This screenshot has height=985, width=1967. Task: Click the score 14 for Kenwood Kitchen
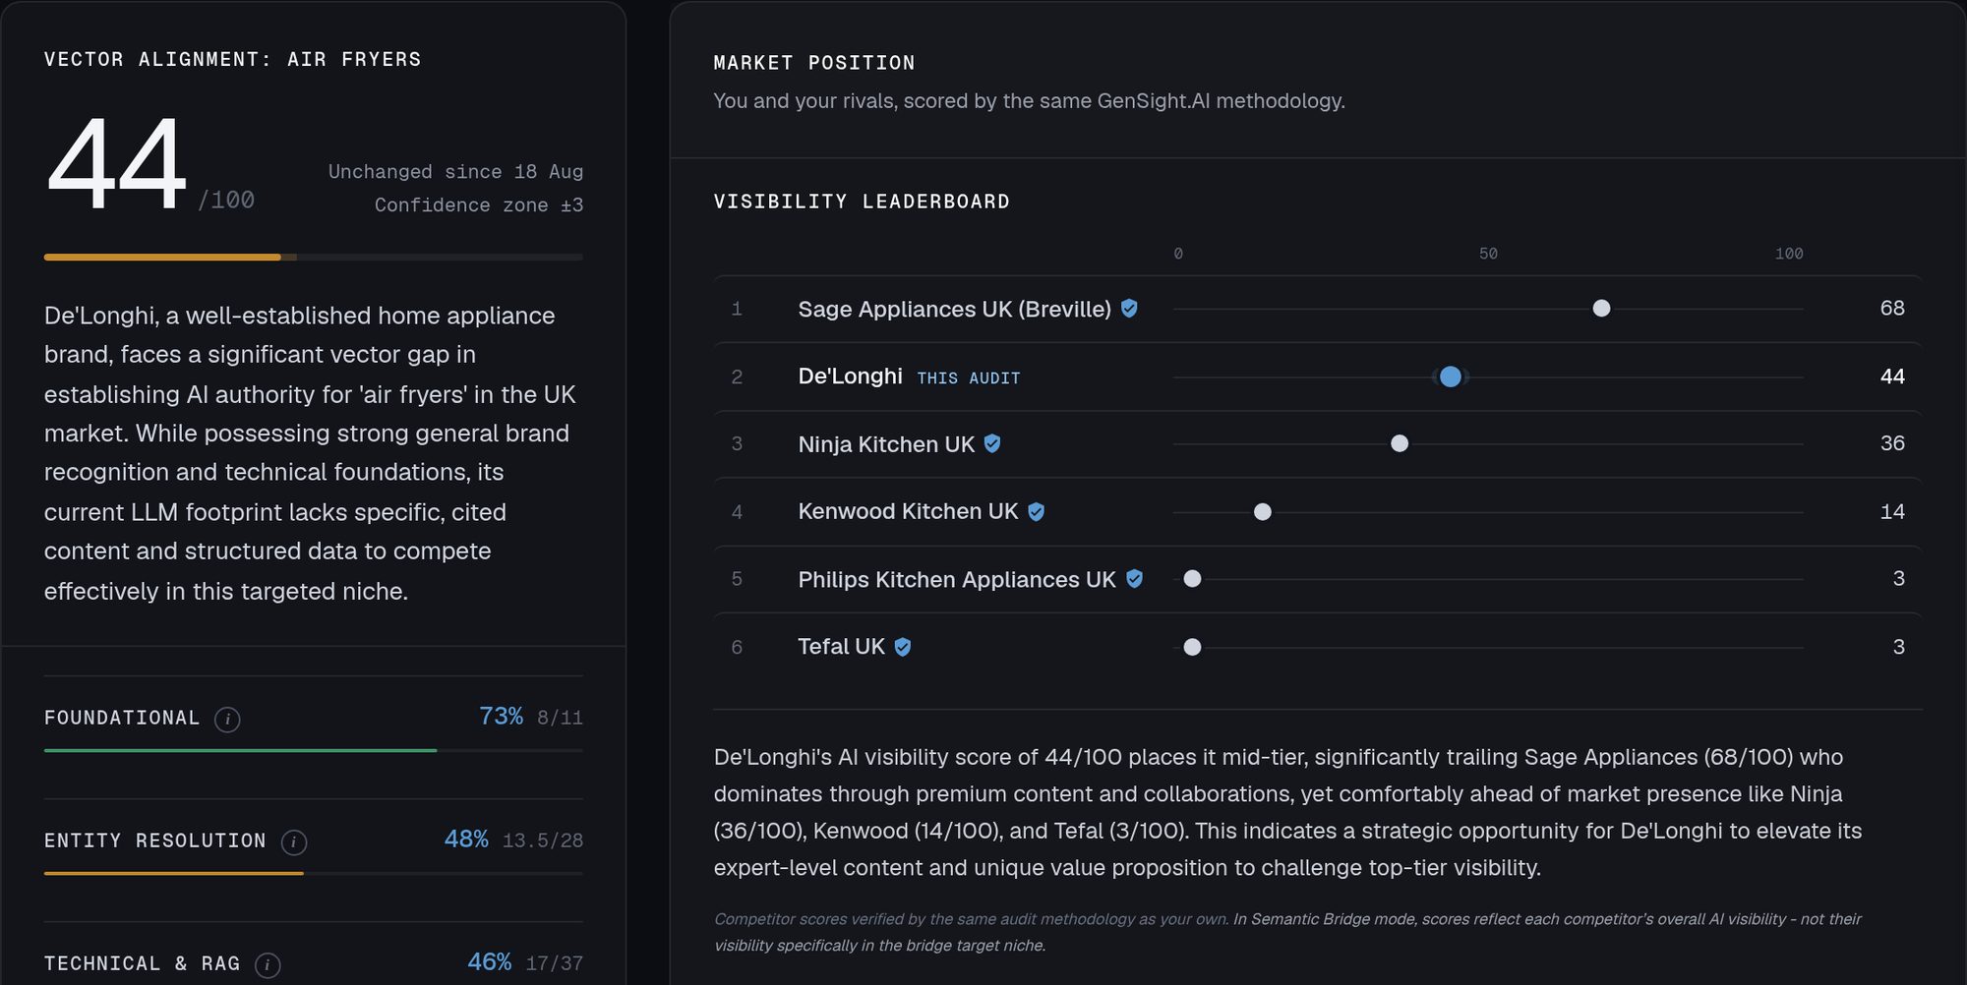coord(1892,512)
